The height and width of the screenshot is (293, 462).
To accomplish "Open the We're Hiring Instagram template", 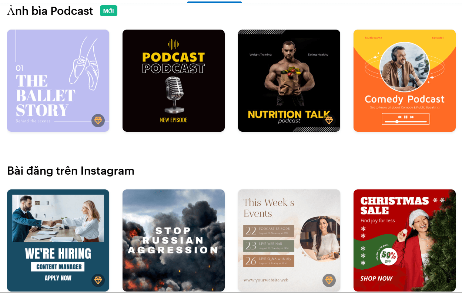I will 58,240.
